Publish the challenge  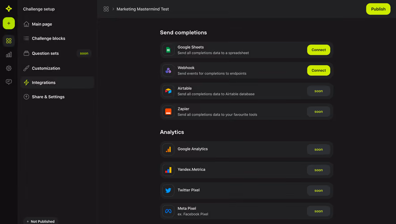coord(378,9)
